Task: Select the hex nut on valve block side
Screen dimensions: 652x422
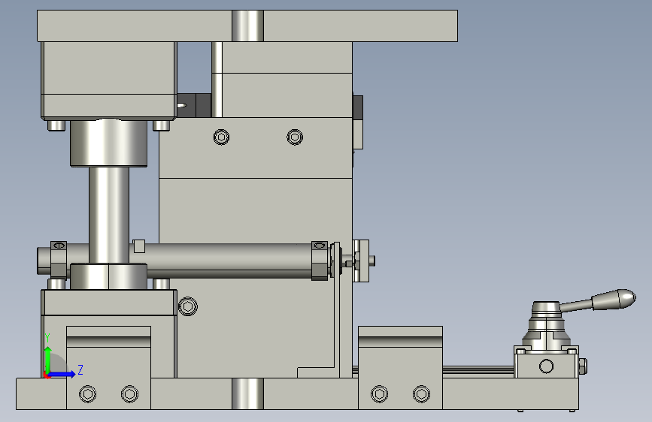Action: pyautogui.click(x=583, y=366)
